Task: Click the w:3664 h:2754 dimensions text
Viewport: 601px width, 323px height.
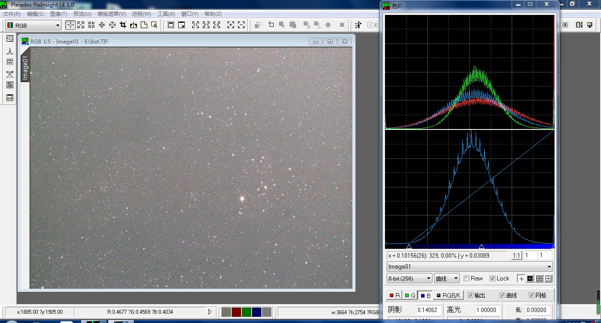Action: (x=355, y=312)
